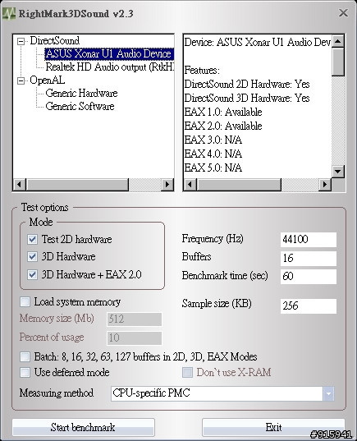
Task: Click the EAX 3.0: N/A line
Action: pyautogui.click(x=213, y=140)
